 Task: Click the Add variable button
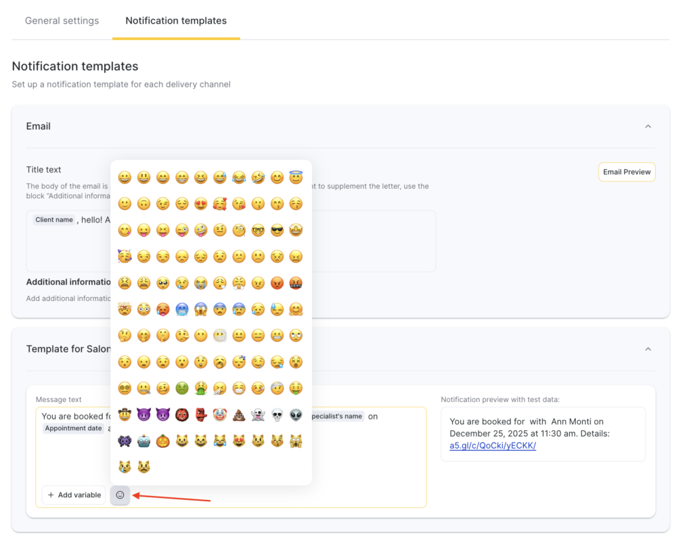pyautogui.click(x=74, y=495)
